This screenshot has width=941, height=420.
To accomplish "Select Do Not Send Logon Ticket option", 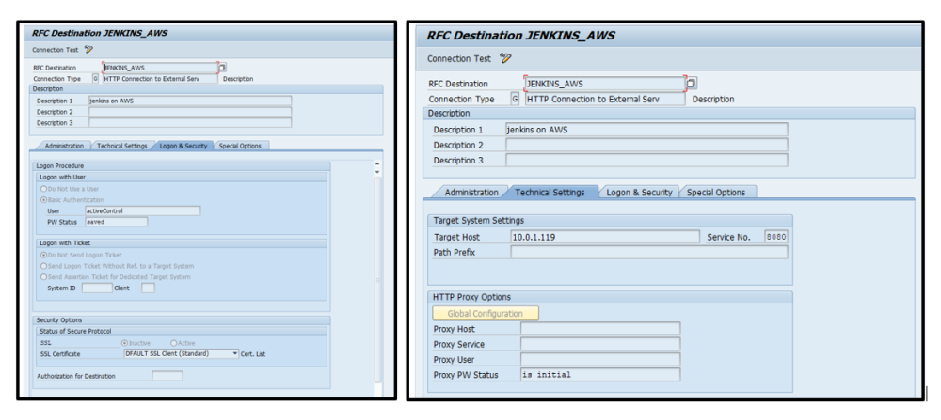I will tap(43, 255).
